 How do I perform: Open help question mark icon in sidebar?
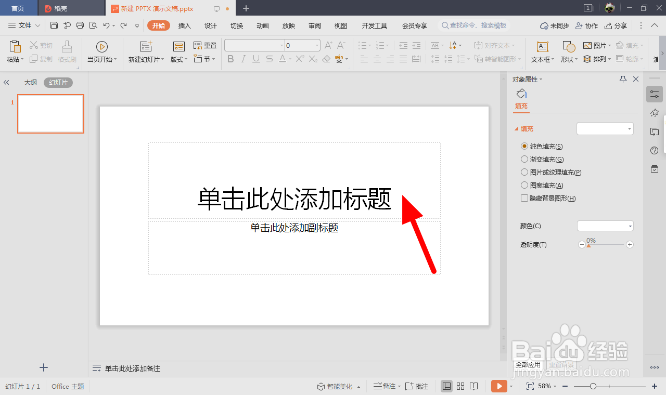coord(655,150)
